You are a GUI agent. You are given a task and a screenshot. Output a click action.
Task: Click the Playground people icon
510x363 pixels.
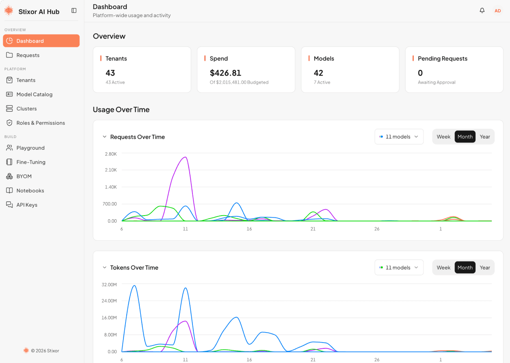point(9,148)
